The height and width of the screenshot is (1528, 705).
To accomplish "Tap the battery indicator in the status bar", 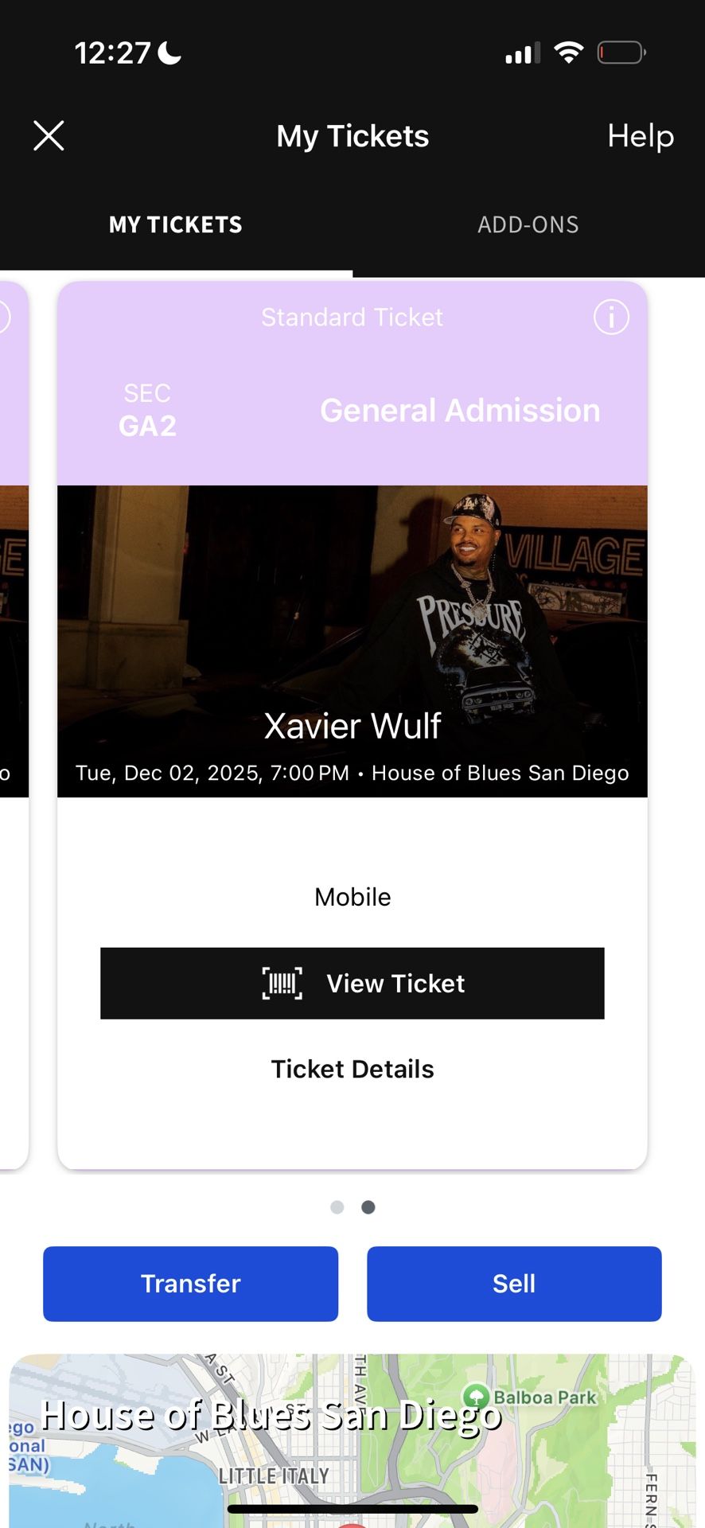I will [621, 52].
